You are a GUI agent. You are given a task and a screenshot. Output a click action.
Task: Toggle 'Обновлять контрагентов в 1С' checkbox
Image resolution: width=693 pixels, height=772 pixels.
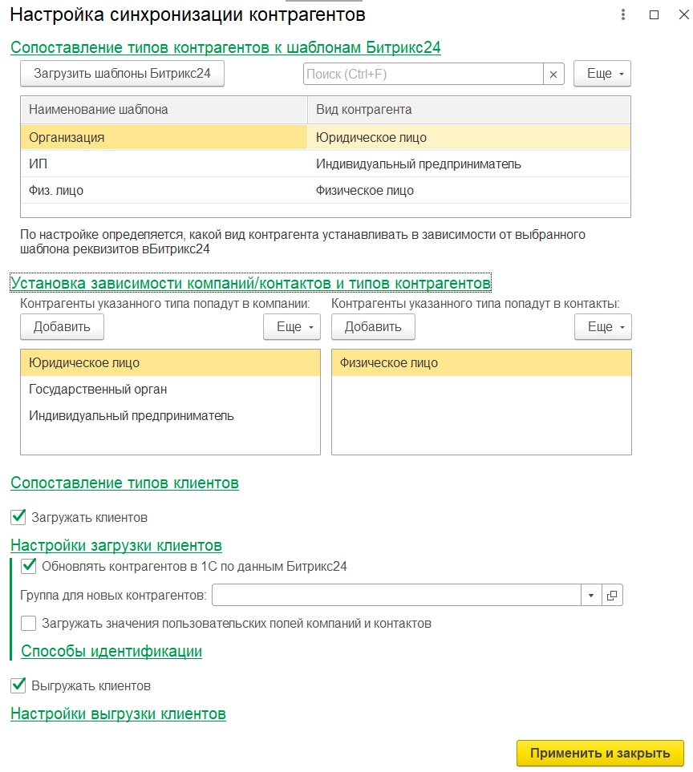29,566
